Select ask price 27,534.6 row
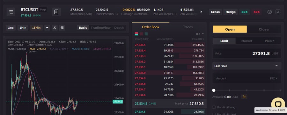Image resolution: width=287 pixels, height=115 pixels. pos(169,95)
